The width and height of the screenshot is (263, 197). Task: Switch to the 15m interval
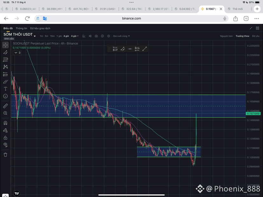[x=52, y=36]
